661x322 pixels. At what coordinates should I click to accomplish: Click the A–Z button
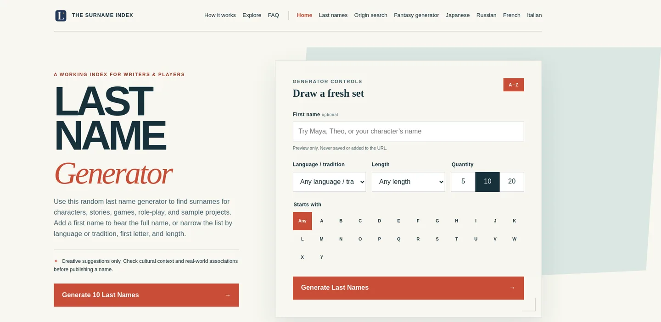pos(514,85)
